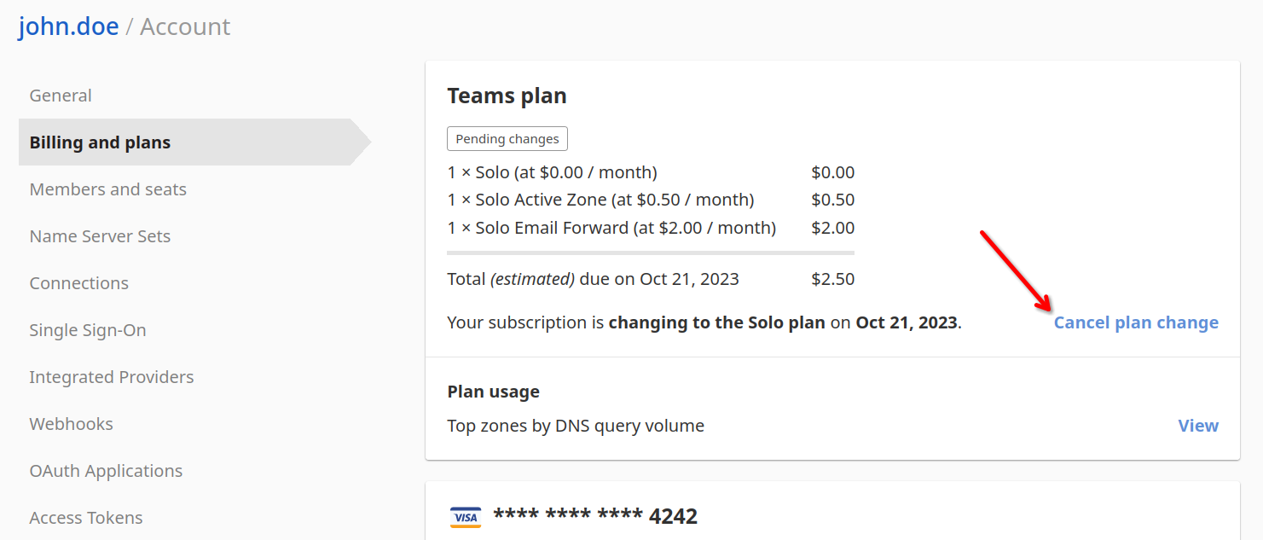
Task: Click the Pending changes badge
Action: pyautogui.click(x=507, y=138)
